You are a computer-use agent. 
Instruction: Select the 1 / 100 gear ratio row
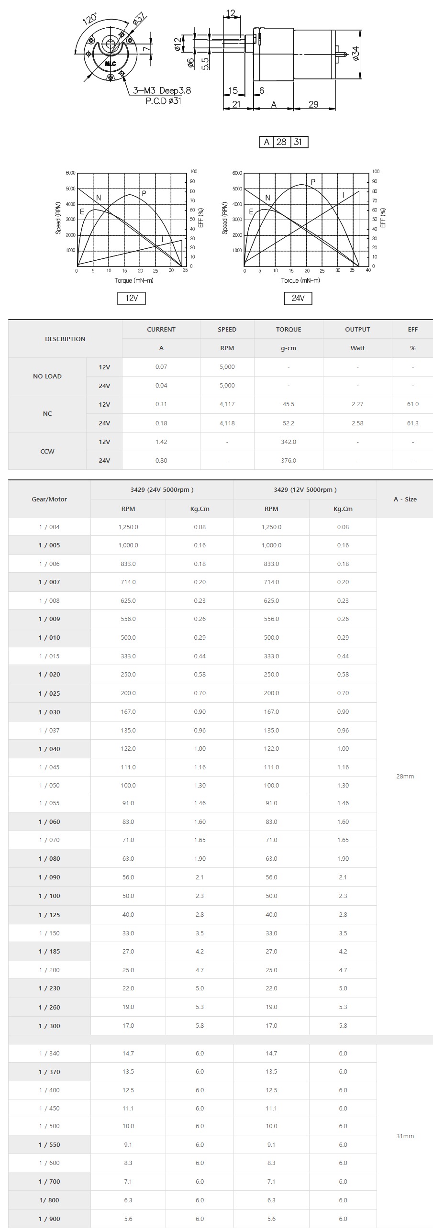pyautogui.click(x=49, y=896)
